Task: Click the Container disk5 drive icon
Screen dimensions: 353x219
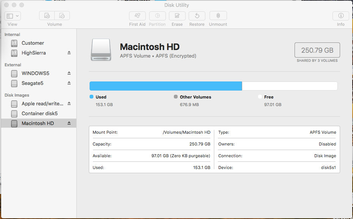Action: tap(14, 114)
